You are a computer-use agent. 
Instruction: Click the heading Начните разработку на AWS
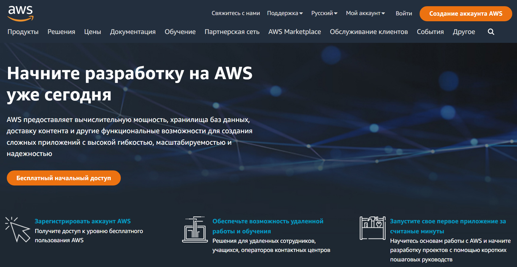point(130,84)
